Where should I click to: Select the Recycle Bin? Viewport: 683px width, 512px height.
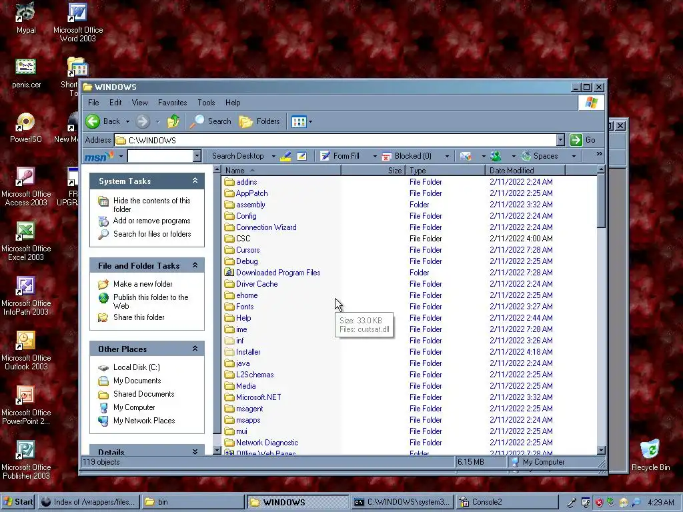point(650,455)
